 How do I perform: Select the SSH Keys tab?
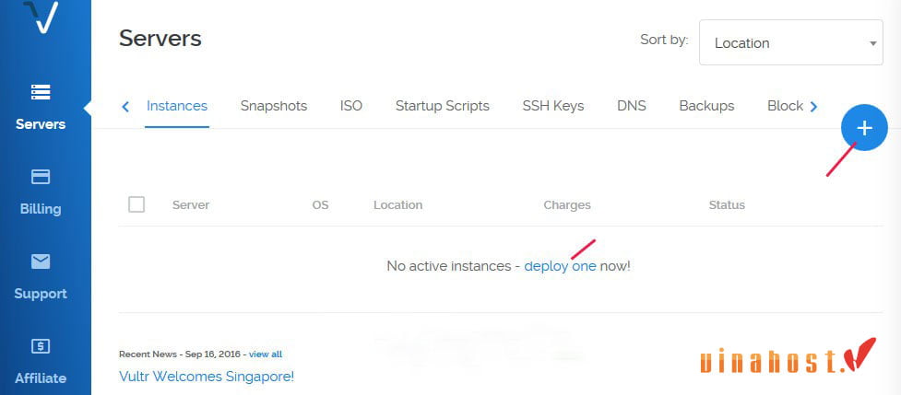(x=552, y=106)
